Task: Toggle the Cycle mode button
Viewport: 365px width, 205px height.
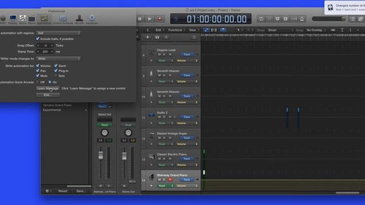Action: [261, 19]
